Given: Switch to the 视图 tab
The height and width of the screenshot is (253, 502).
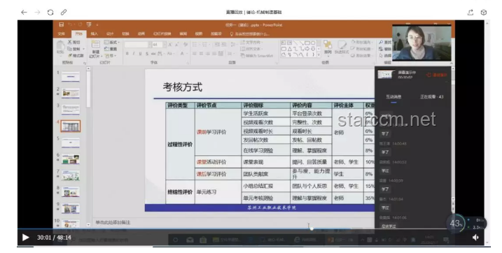Looking at the screenshot, I should [199, 34].
